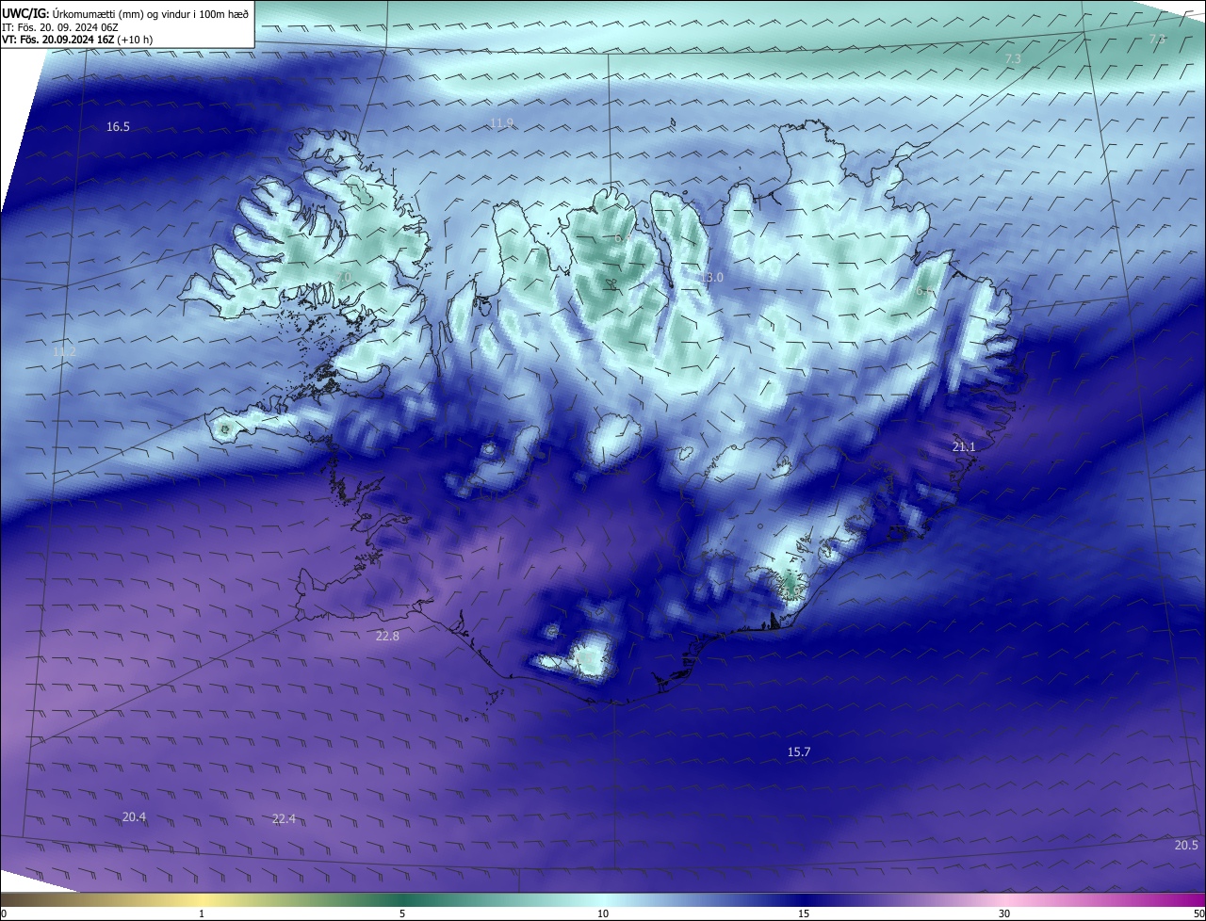
Task: Click the valid time 'VT: Fös. 20.09.2024 16Z (+10 h)'
Action: pos(79,40)
